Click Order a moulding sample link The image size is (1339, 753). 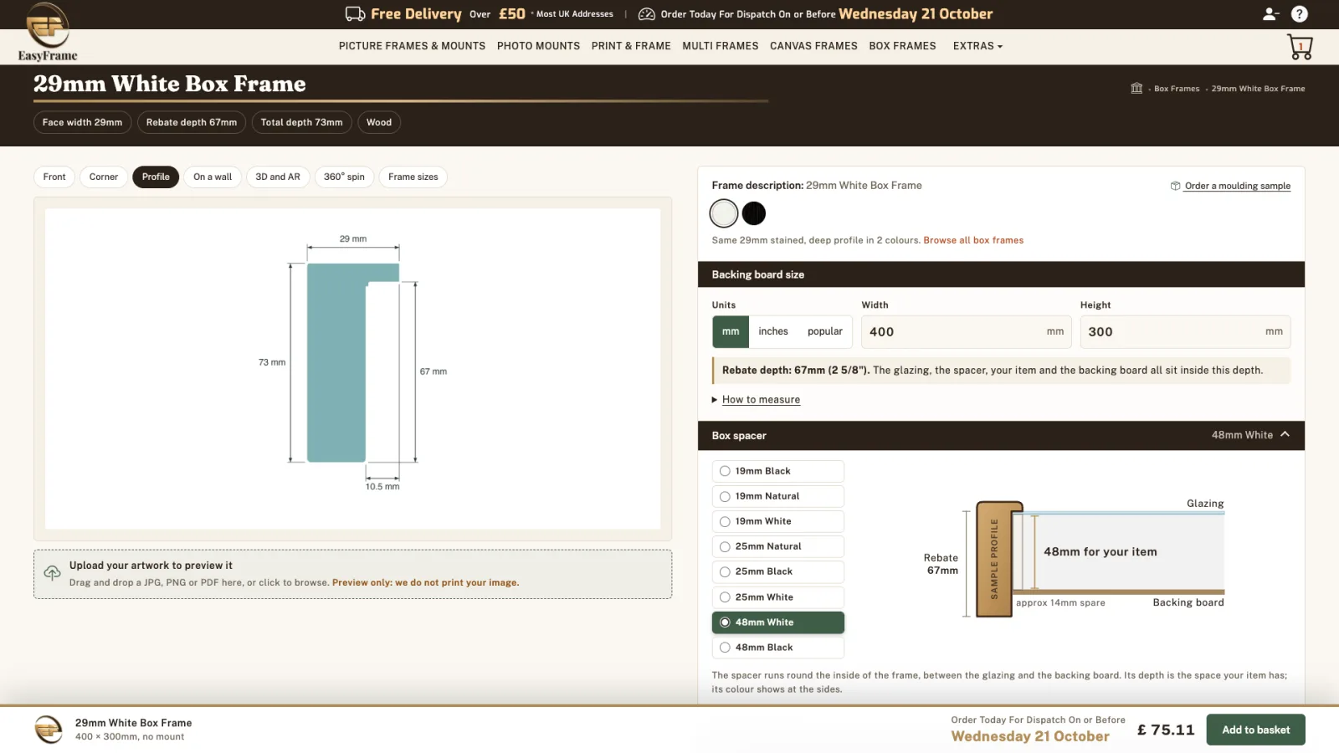[1238, 186]
